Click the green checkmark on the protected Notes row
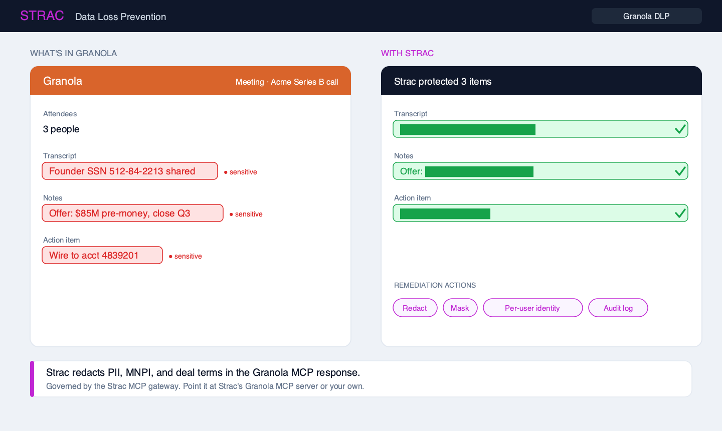The width and height of the screenshot is (722, 431). pos(680,171)
